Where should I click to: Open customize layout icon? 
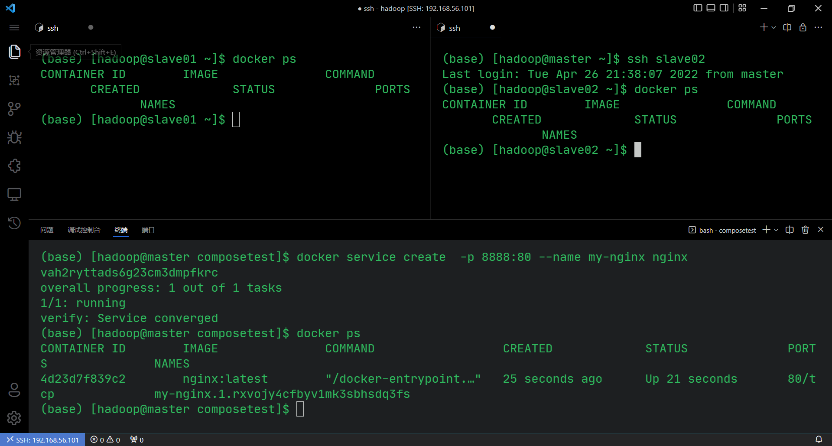[742, 8]
